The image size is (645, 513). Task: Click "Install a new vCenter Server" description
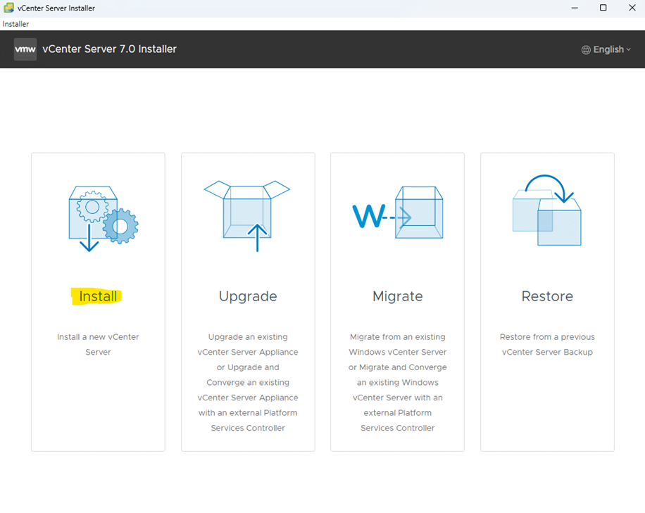coord(98,344)
